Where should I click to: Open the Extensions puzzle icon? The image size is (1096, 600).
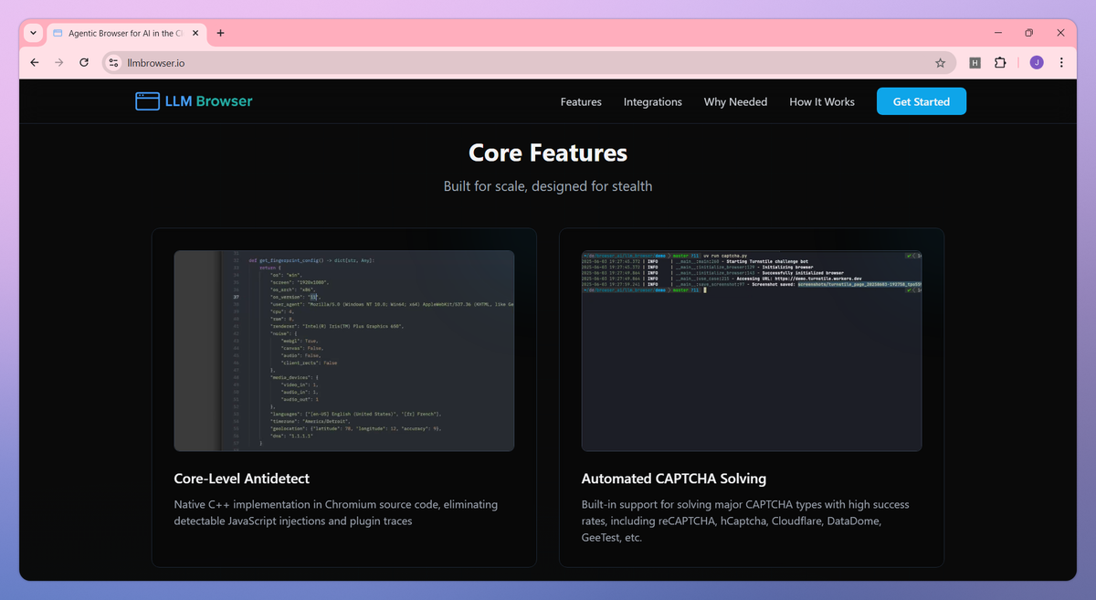[1000, 63]
